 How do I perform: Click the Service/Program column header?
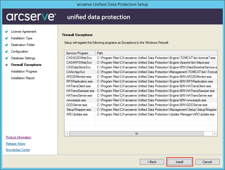[x=80, y=53]
